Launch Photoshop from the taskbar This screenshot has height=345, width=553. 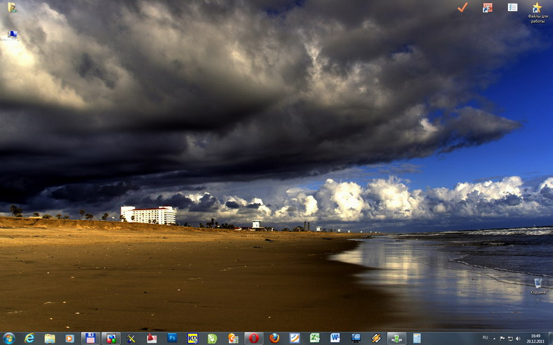coord(172,338)
